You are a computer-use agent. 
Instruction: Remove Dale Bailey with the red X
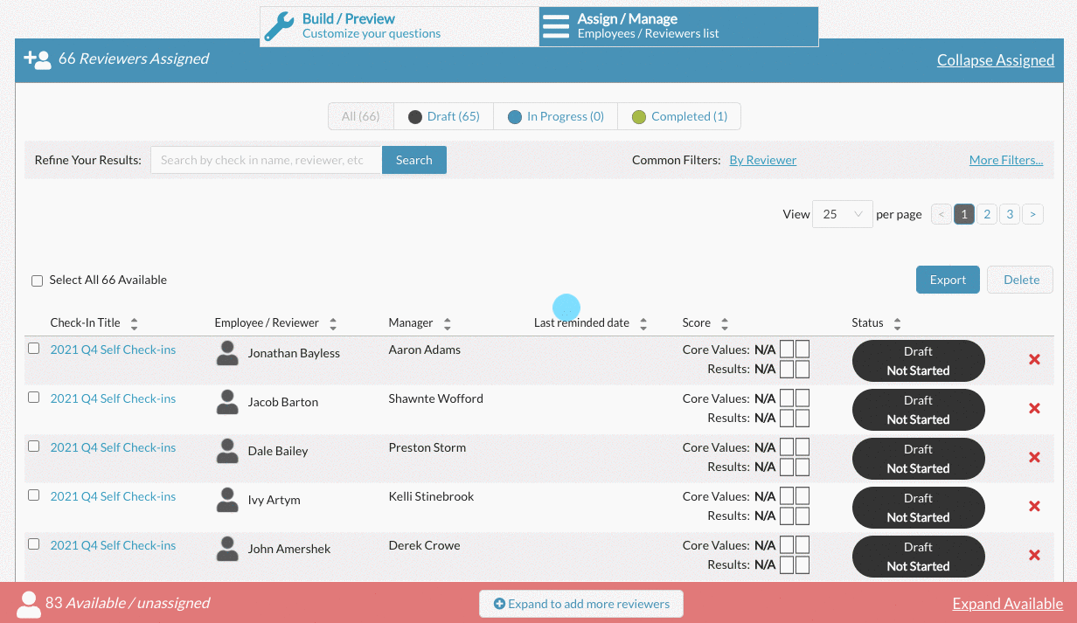(1034, 457)
